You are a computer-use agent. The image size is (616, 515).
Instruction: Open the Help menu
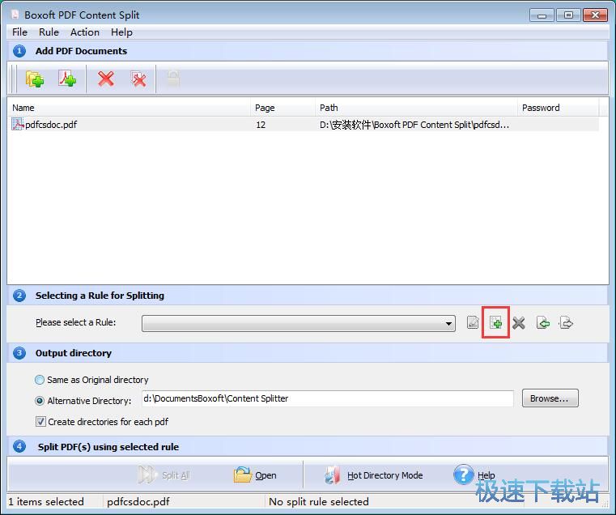[x=121, y=32]
